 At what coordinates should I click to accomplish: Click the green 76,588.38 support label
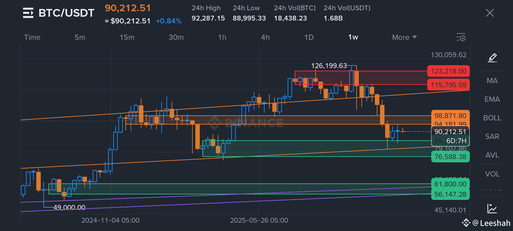[450, 157]
